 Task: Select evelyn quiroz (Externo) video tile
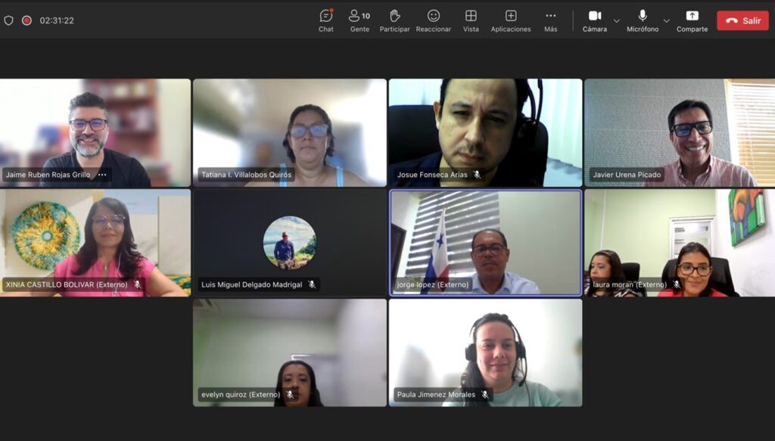point(290,352)
